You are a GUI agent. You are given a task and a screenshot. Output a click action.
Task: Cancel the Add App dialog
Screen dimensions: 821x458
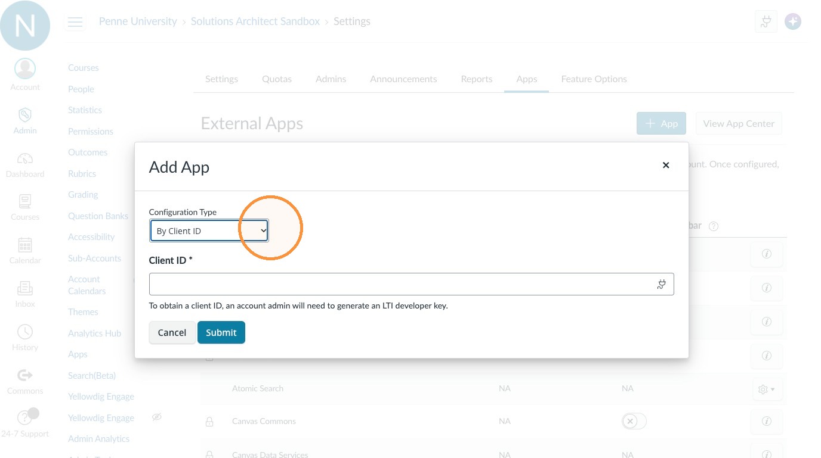click(172, 332)
